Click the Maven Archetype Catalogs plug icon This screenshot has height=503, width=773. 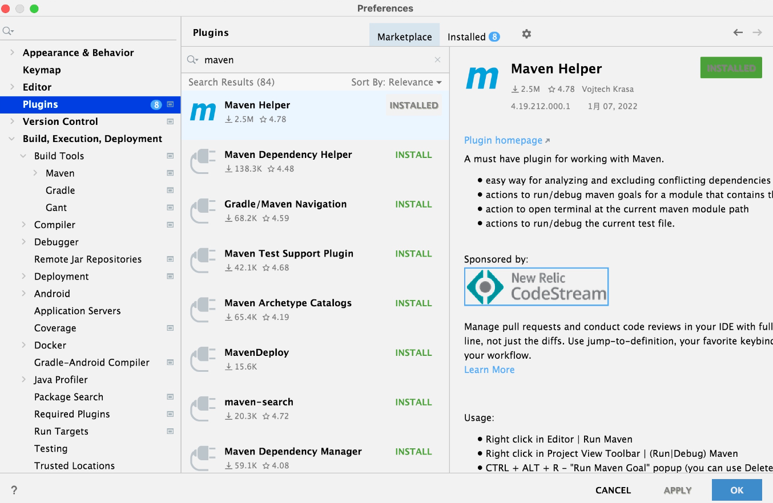[203, 310]
